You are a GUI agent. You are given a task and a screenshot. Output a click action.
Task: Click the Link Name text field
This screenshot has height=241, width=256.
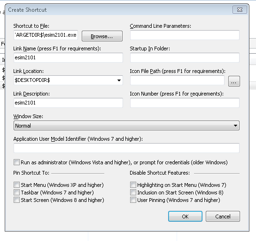point(68,57)
